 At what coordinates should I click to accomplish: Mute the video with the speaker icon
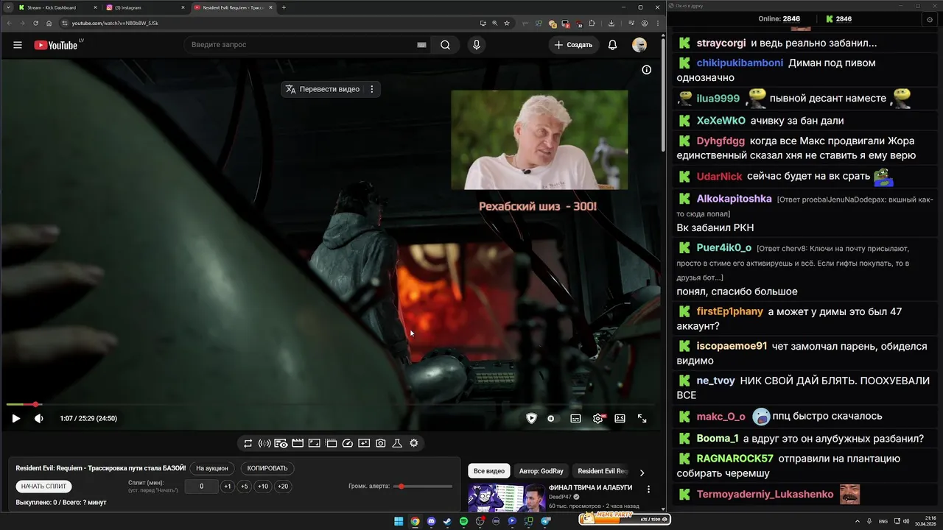pos(38,418)
